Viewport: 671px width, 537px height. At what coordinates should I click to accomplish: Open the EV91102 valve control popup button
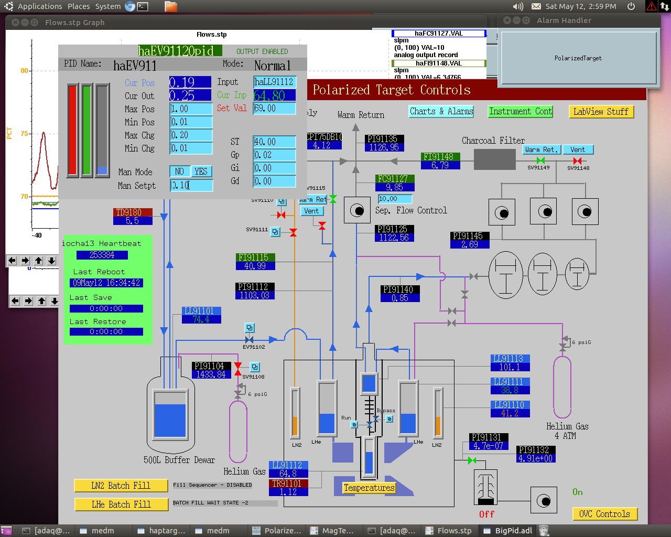pos(250,328)
